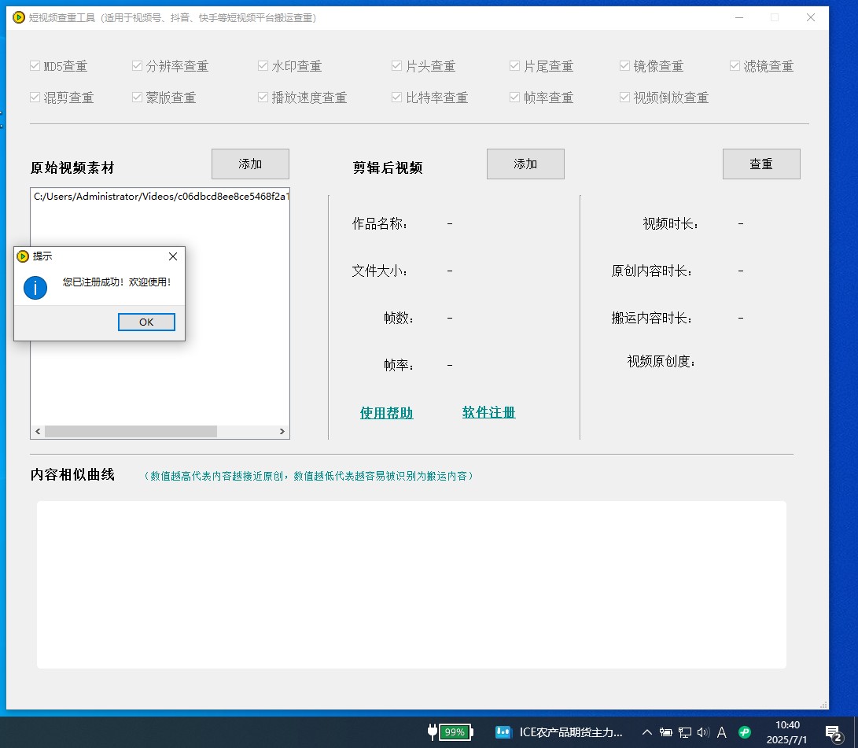Click OK in the registration success dialog
Image resolution: width=858 pixels, height=748 pixels.
[x=146, y=322]
